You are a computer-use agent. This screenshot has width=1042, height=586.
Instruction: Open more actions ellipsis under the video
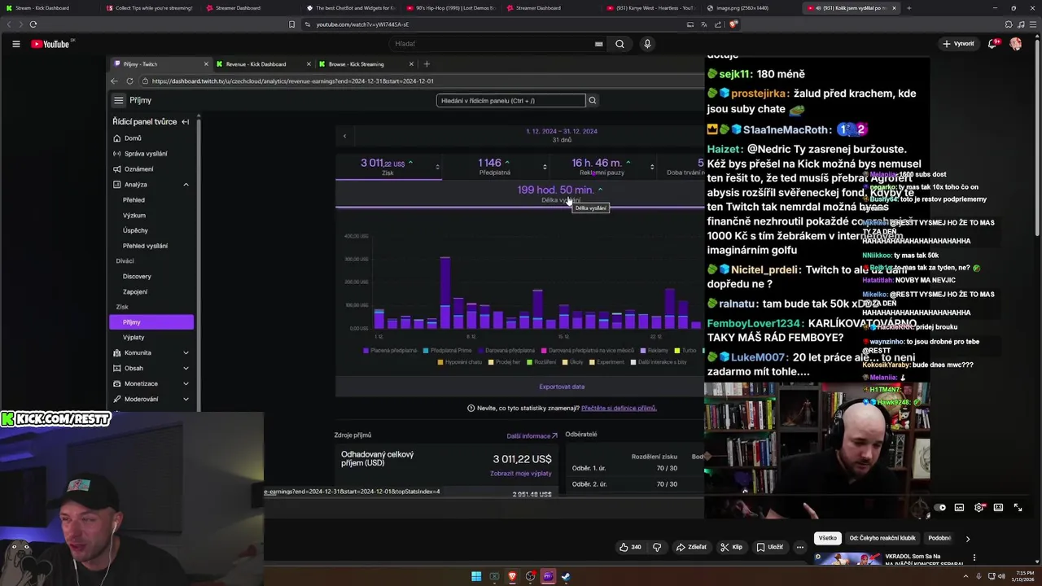800,547
